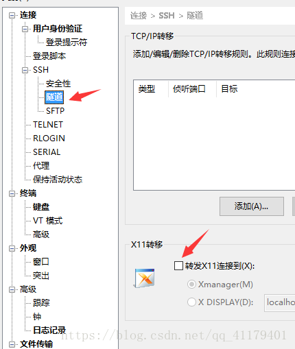Open 登录脚本 settings page

point(49,56)
